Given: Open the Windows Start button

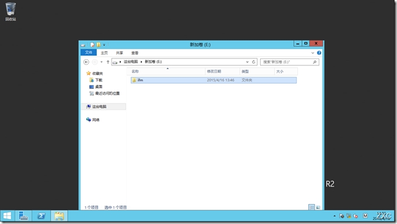Looking at the screenshot, I should (x=7, y=216).
